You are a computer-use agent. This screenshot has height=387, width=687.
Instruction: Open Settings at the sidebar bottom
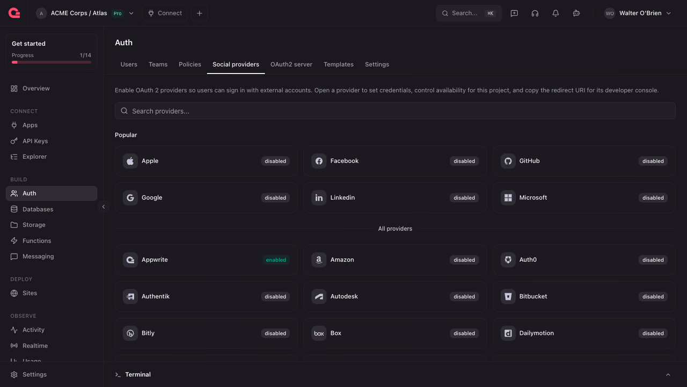point(52,375)
